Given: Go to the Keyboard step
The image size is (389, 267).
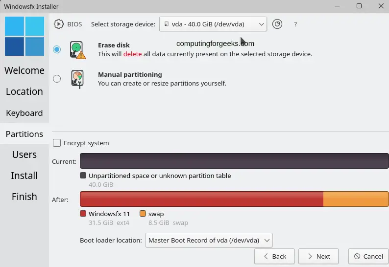Looking at the screenshot, I should (x=24, y=113).
